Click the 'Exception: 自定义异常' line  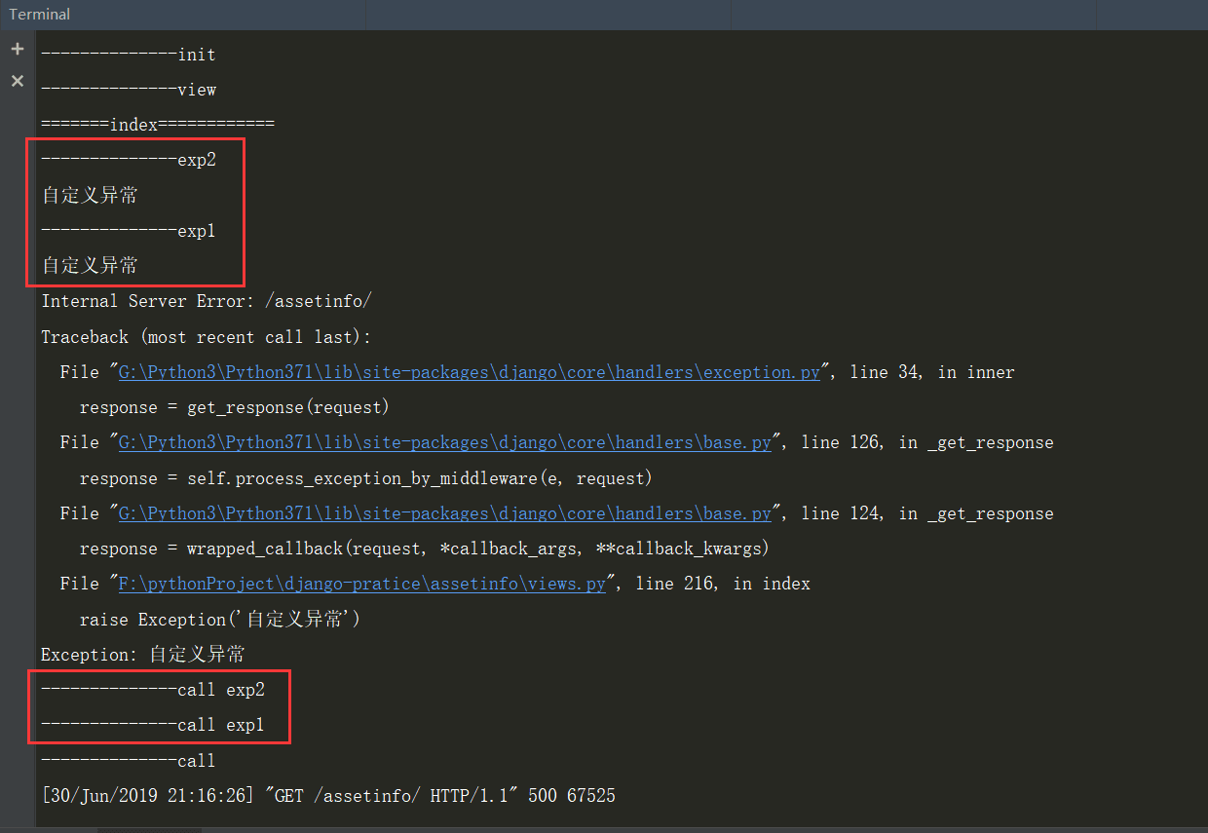click(143, 655)
